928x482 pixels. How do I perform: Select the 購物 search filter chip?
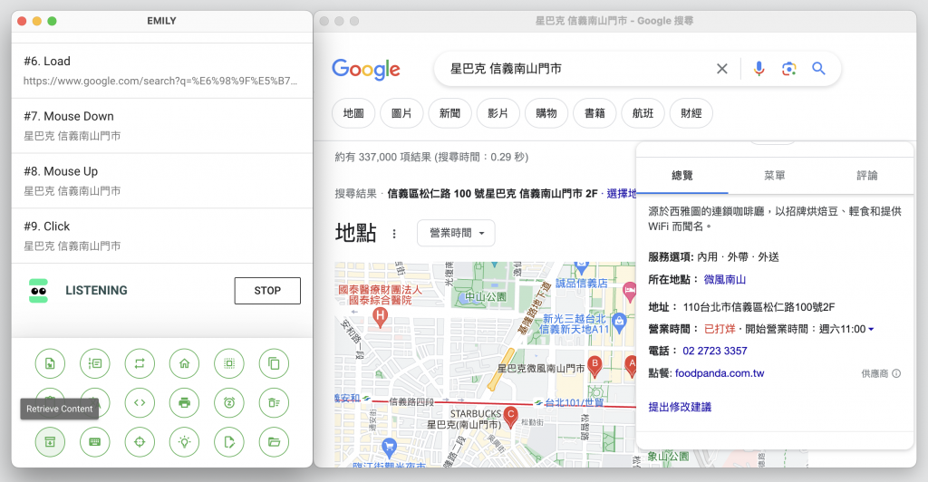pyautogui.click(x=546, y=113)
